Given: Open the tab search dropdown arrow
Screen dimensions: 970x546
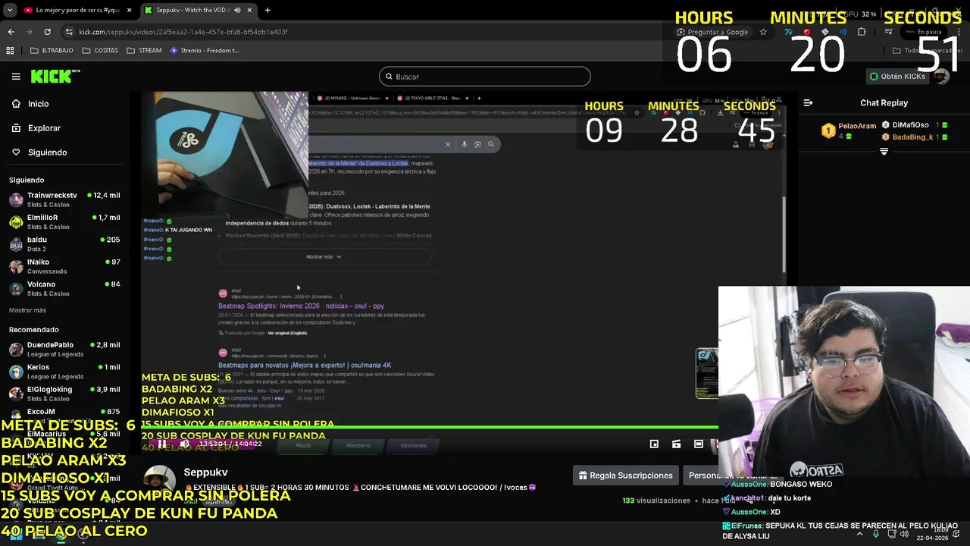Looking at the screenshot, I should 10,10.
